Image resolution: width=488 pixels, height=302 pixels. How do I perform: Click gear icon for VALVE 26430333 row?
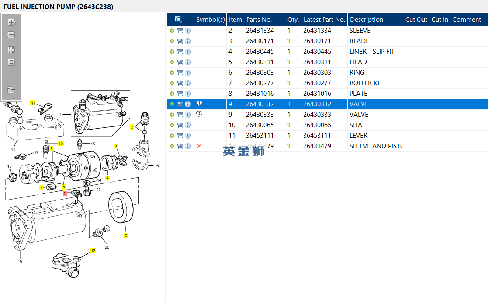pyautogui.click(x=172, y=115)
